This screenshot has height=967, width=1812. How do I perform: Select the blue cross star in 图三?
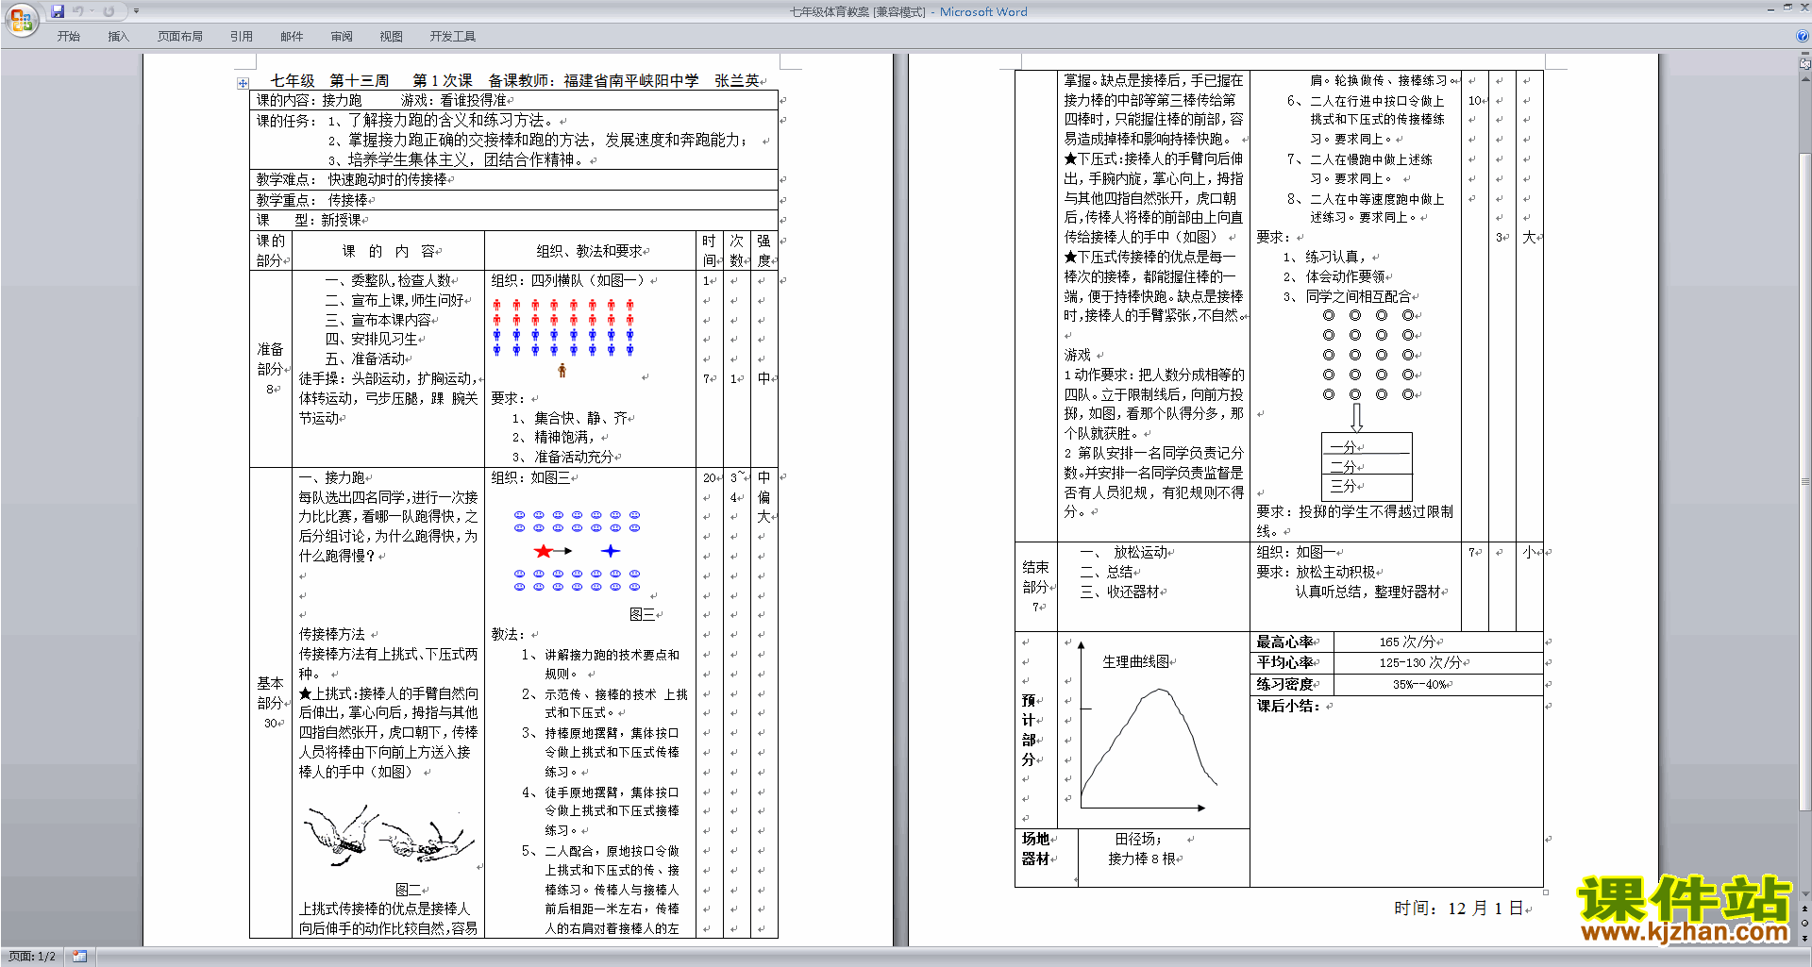[x=611, y=551]
